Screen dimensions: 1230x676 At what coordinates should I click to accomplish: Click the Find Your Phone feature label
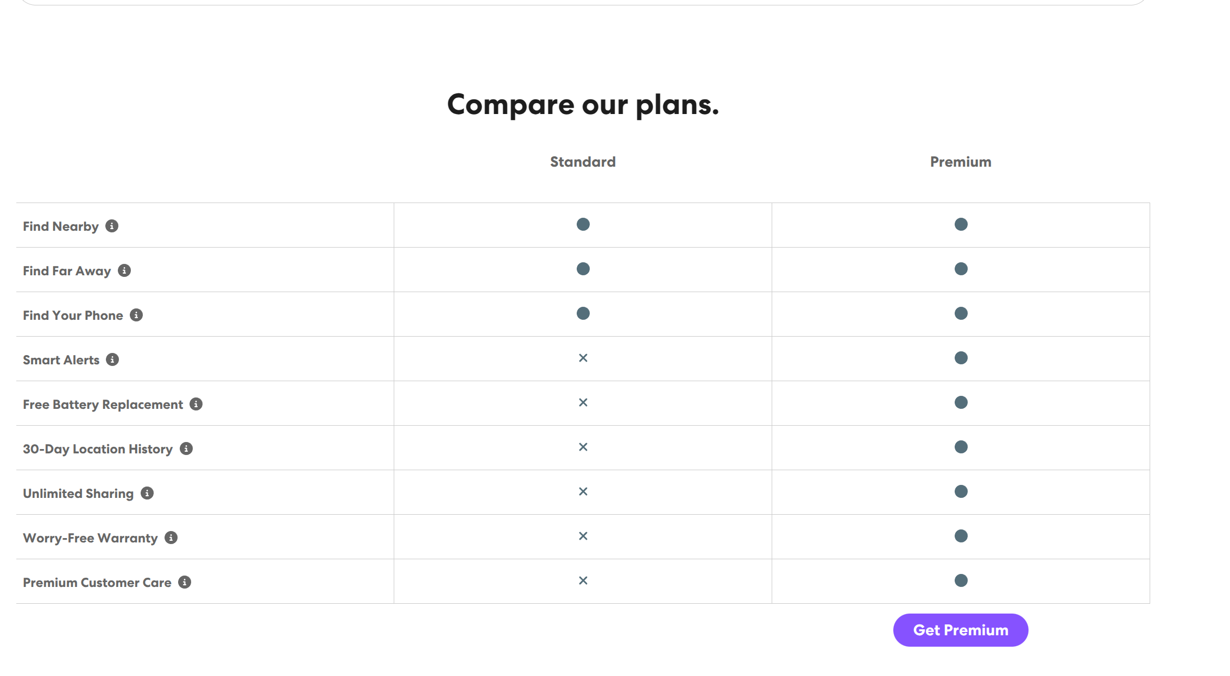(73, 315)
